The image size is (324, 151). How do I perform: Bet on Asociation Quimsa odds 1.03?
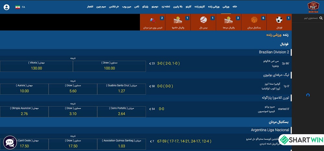point(121,144)
